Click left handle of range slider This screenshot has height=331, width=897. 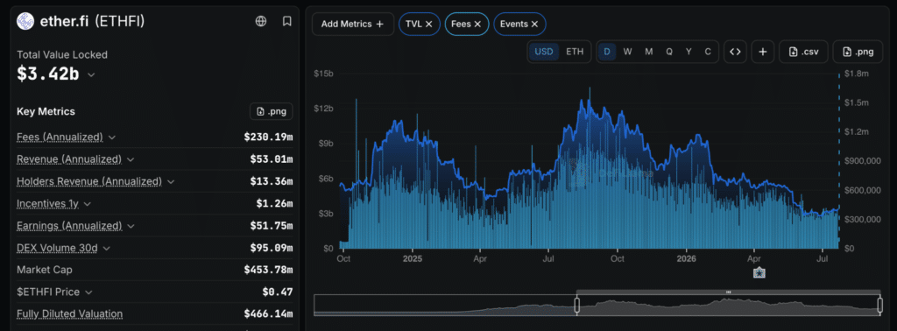pos(576,306)
